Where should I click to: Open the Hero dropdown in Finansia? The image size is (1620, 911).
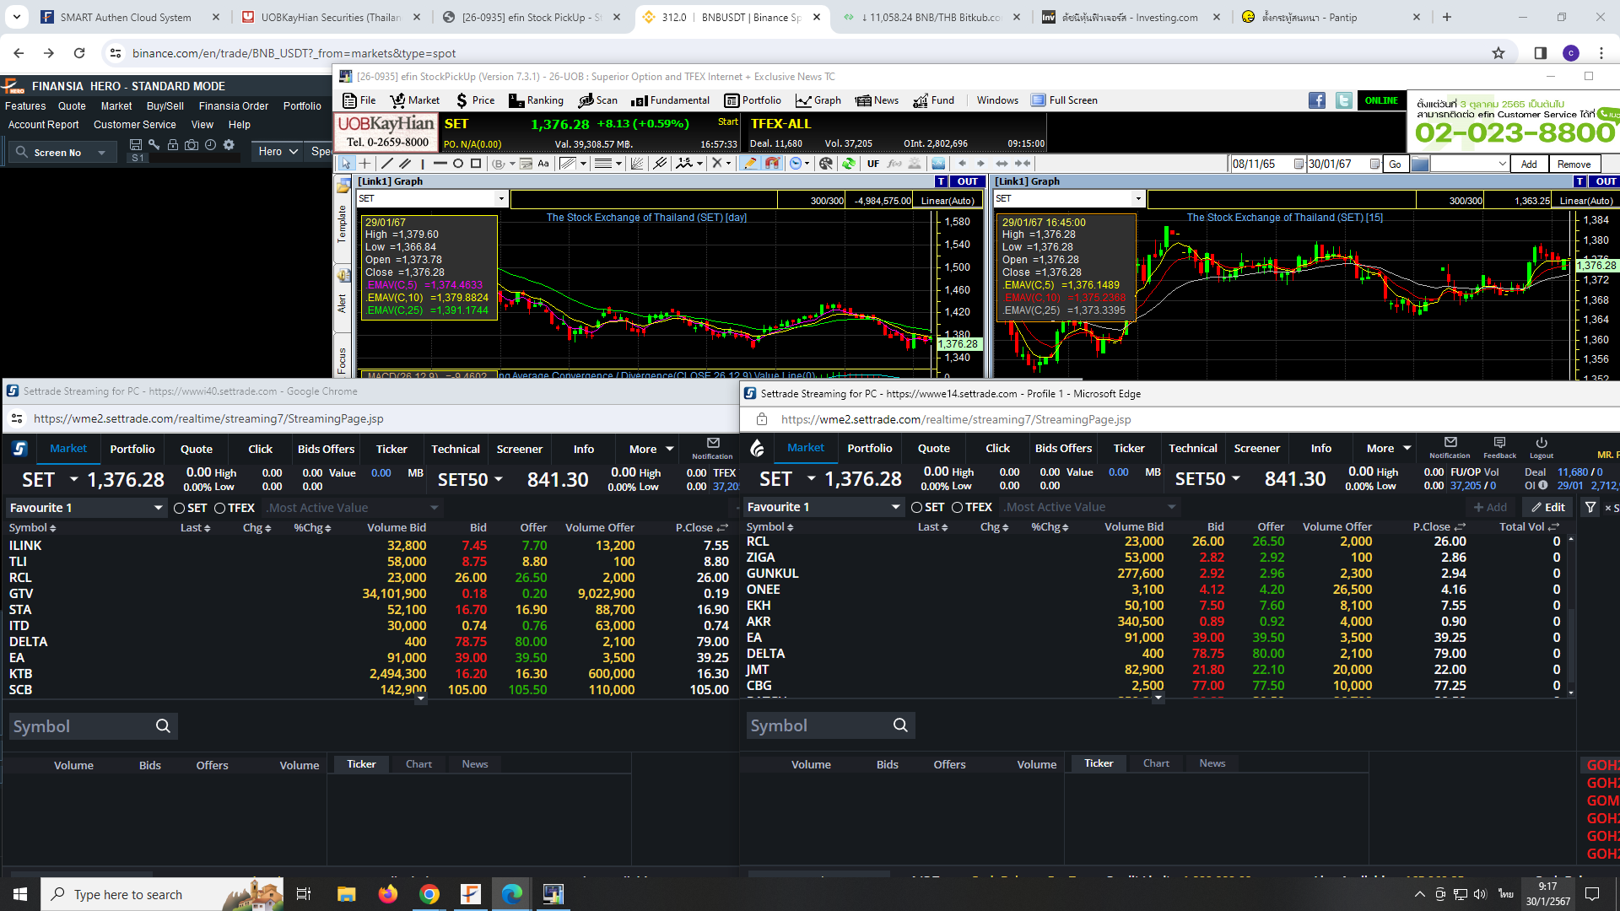point(278,152)
